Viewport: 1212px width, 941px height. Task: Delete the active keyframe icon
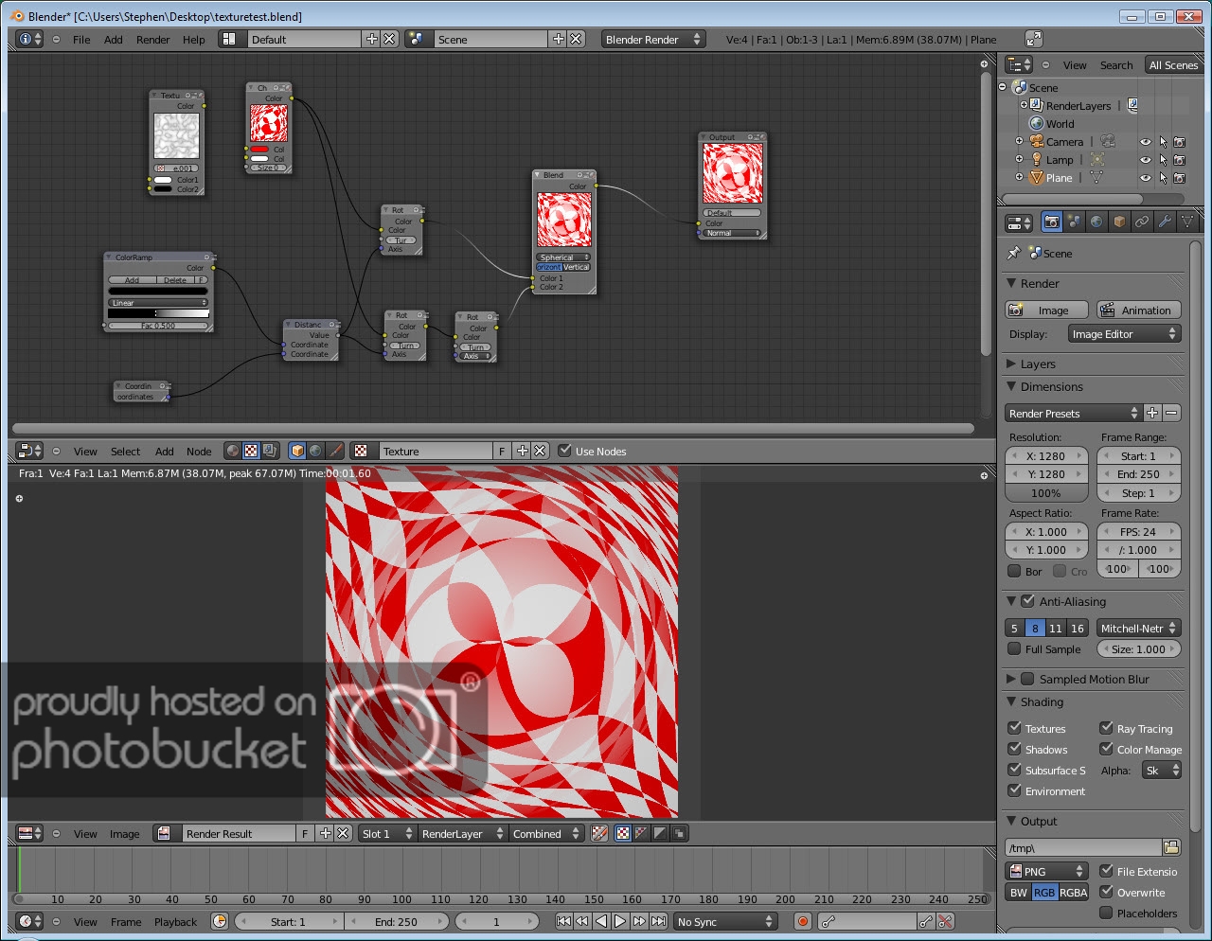coord(944,921)
